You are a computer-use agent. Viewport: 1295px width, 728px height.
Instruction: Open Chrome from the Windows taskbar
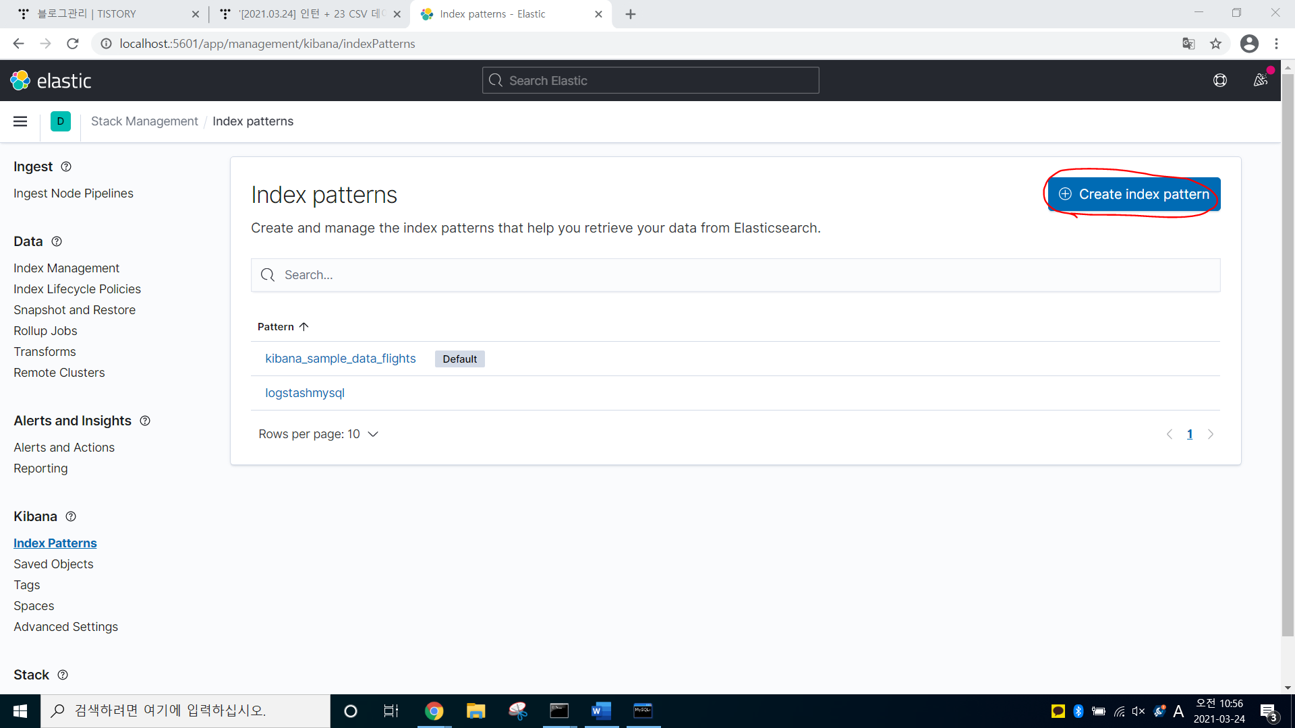[434, 711]
